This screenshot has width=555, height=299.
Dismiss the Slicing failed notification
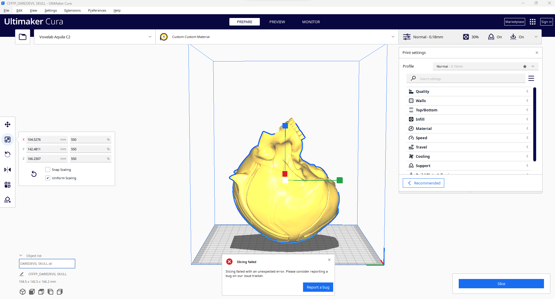(x=329, y=260)
